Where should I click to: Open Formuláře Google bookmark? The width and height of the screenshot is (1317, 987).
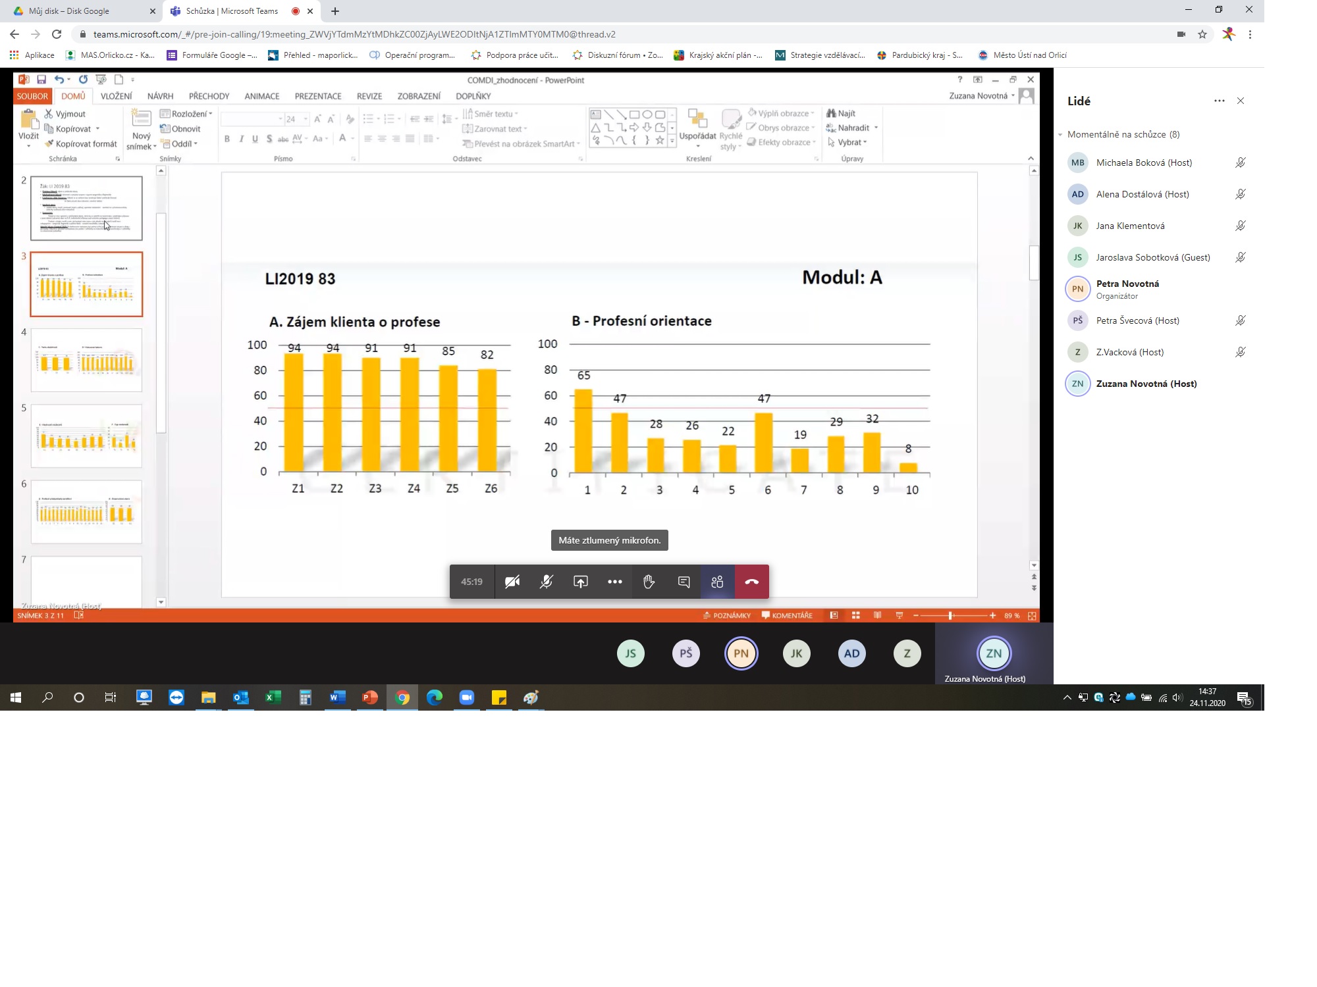click(212, 55)
